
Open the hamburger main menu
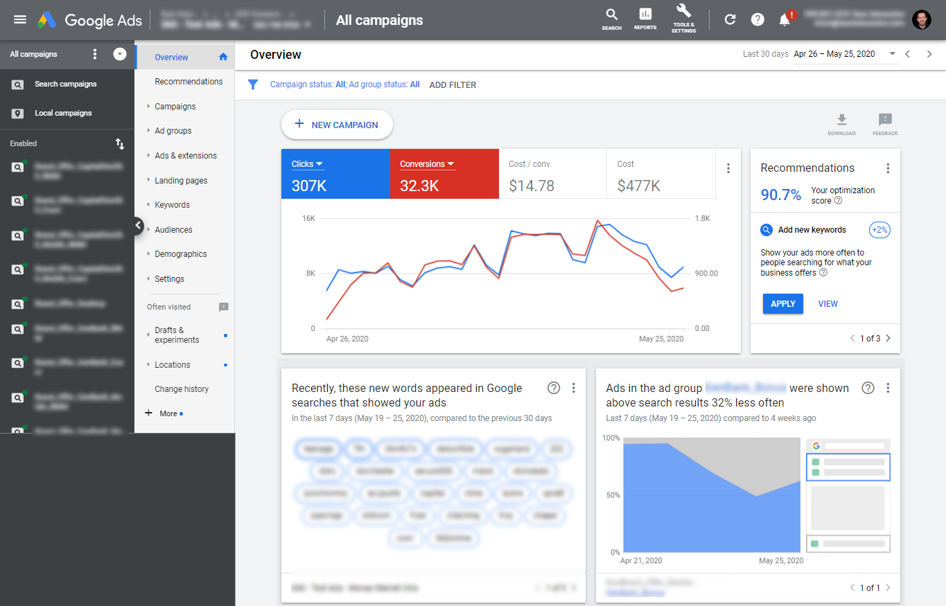tap(20, 19)
